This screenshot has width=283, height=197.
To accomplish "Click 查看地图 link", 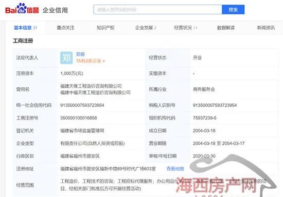I will point(175,169).
